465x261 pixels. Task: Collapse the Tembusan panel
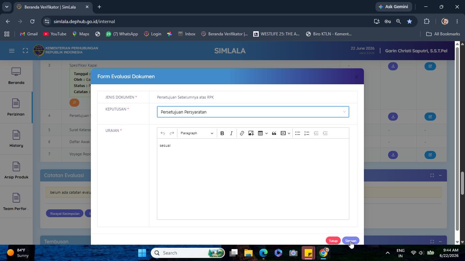(440, 241)
